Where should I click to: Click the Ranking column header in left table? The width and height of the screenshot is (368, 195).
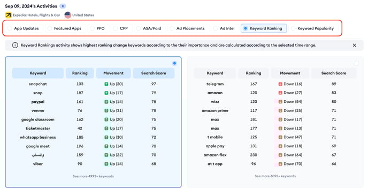(80, 73)
